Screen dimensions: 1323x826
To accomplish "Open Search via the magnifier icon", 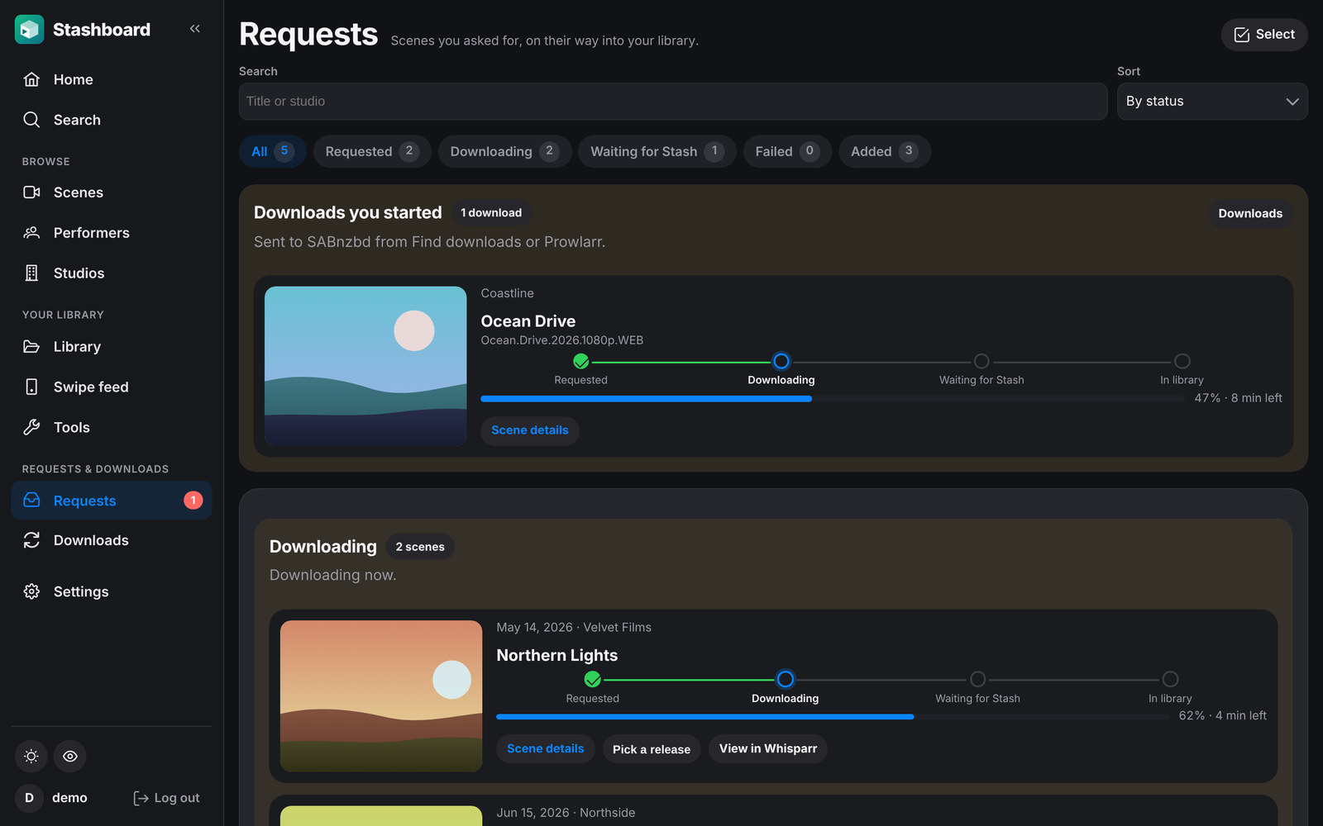I will click(31, 120).
